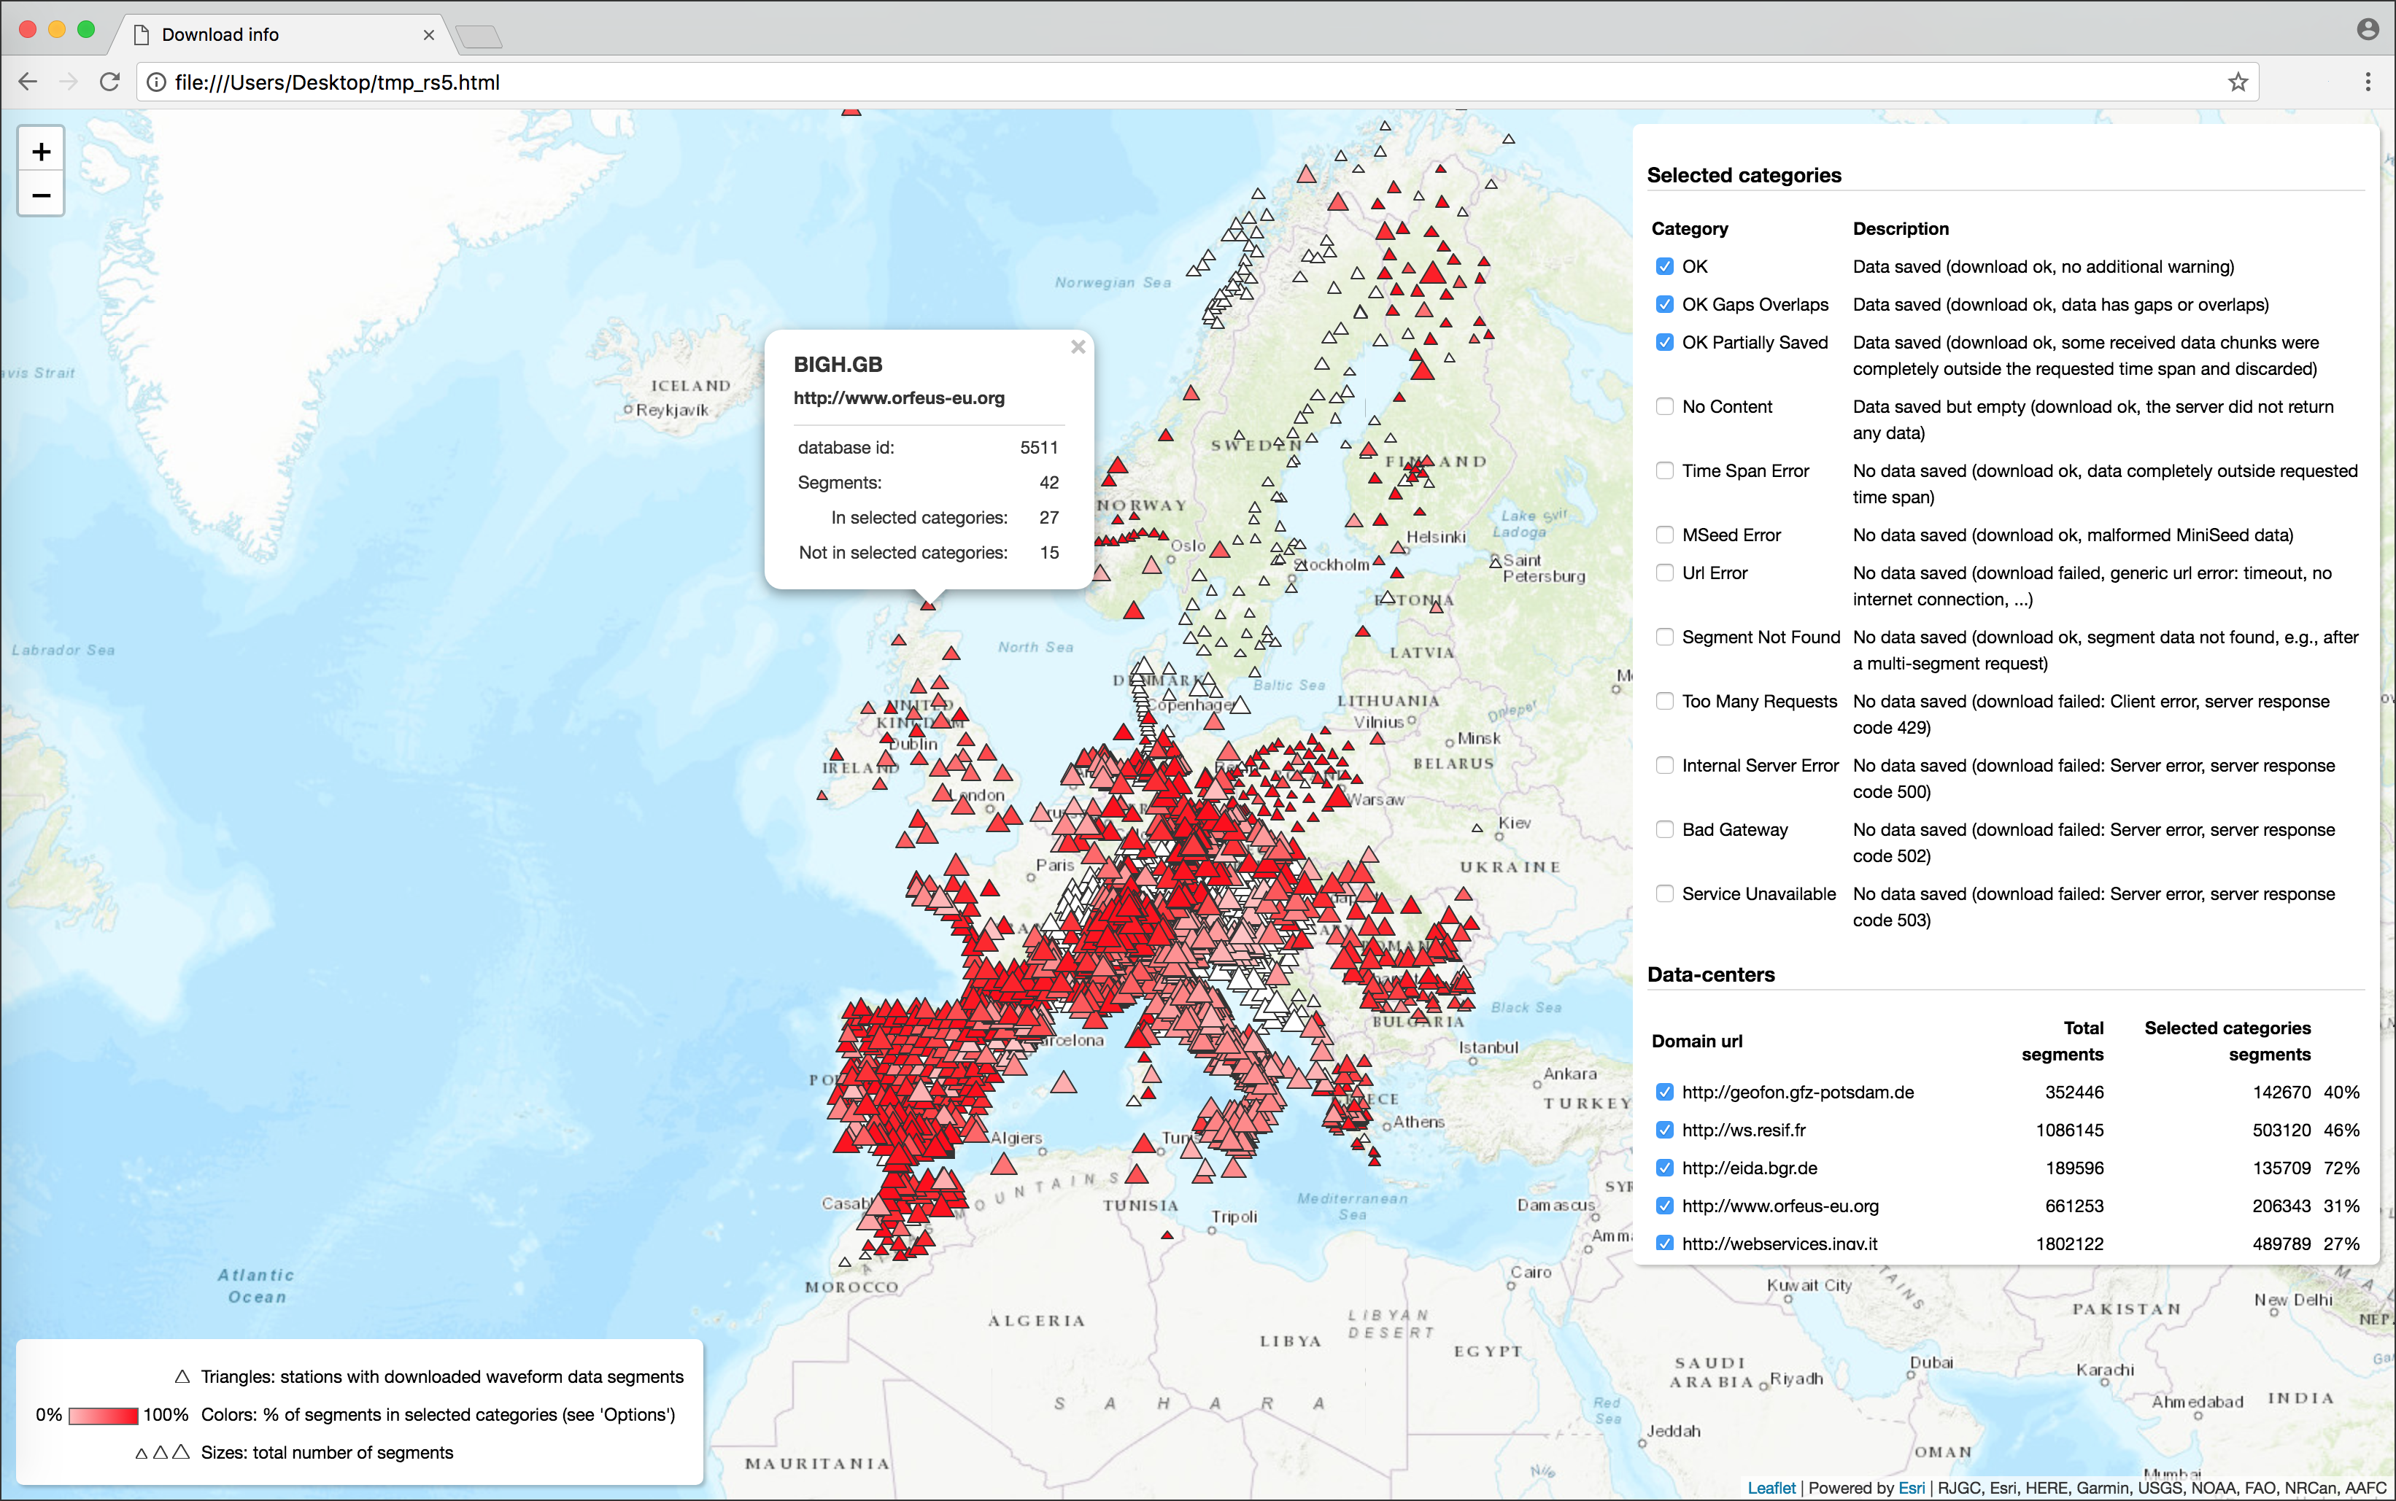Uncheck the OK category
The width and height of the screenshot is (2396, 1501).
click(x=1665, y=267)
